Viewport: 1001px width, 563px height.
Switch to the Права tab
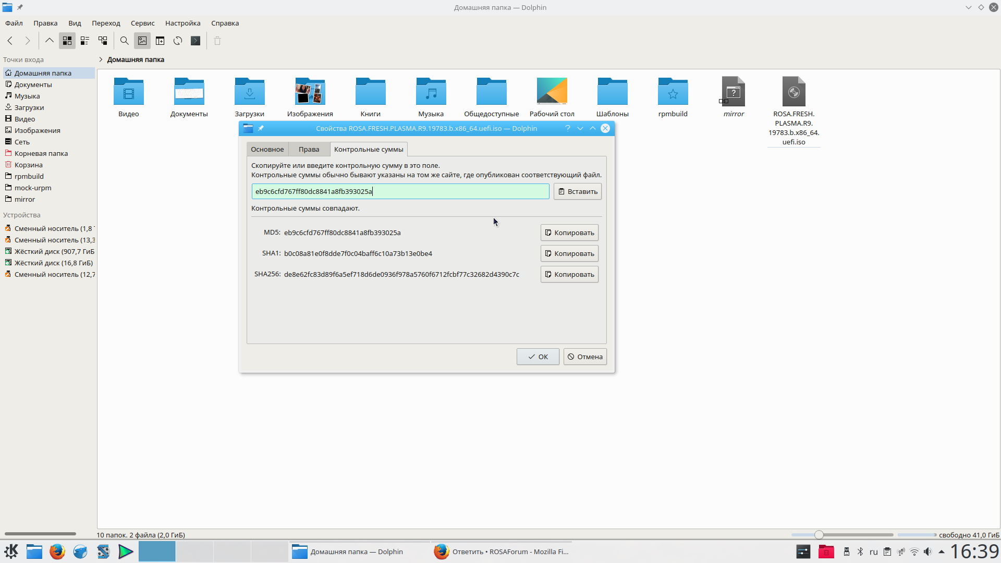point(309,149)
